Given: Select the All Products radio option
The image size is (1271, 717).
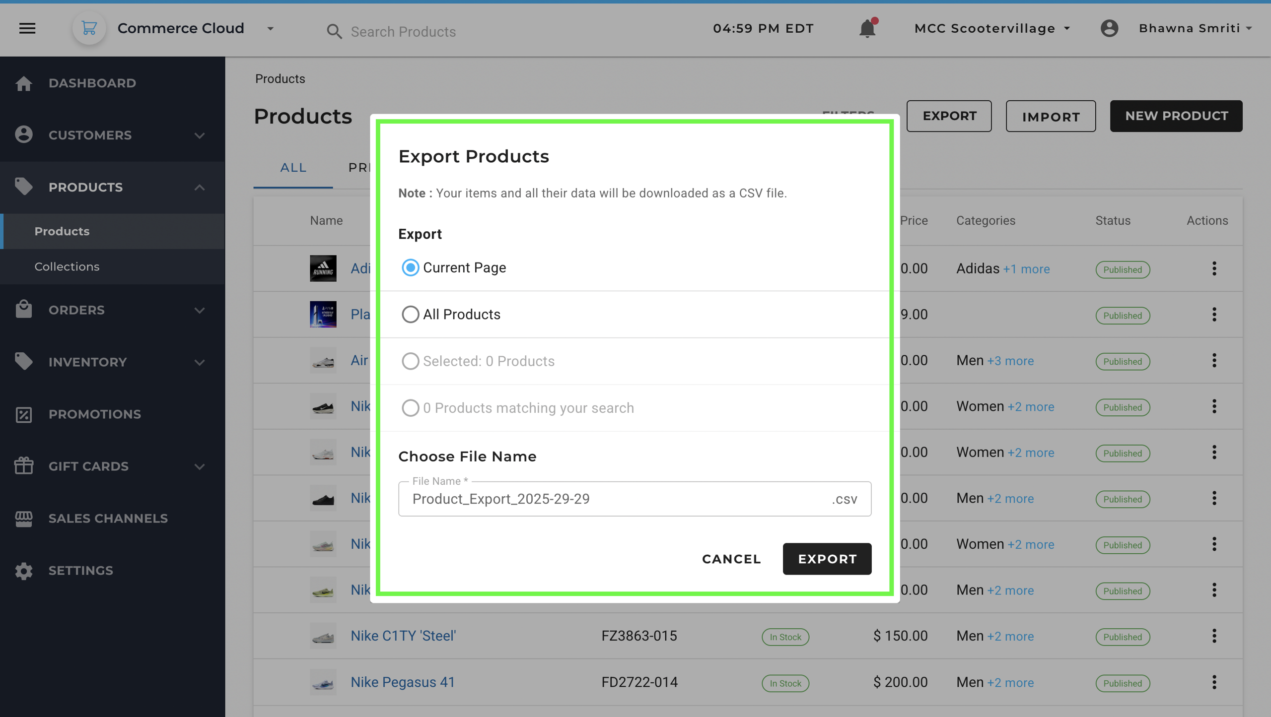Looking at the screenshot, I should tap(410, 314).
